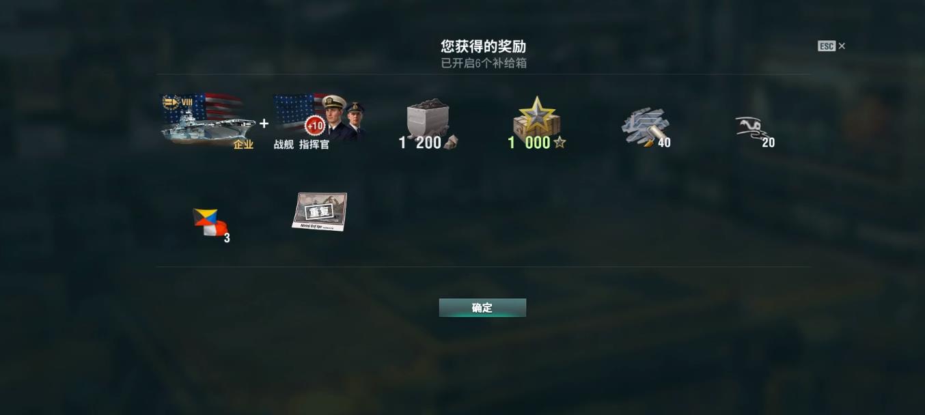925x415 pixels.
Task: Click the ESC key indicator
Action: [827, 46]
